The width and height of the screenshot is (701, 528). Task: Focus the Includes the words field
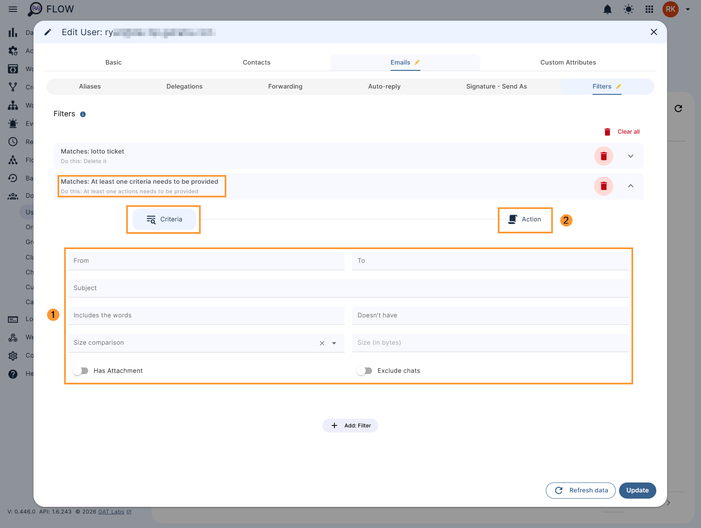(206, 315)
